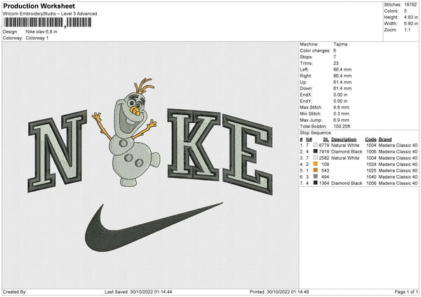421x297 pixels.
Task: Click the 'EndX:' label
Action: 306,95
